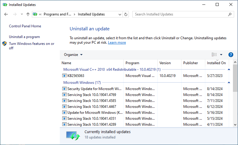Click the scrollbar up arrow
Screen dimensions: 238x145
[x=235, y=62]
